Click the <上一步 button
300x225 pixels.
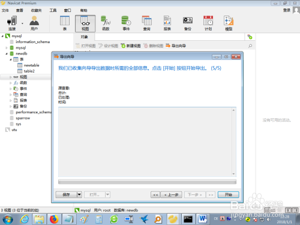(171, 194)
